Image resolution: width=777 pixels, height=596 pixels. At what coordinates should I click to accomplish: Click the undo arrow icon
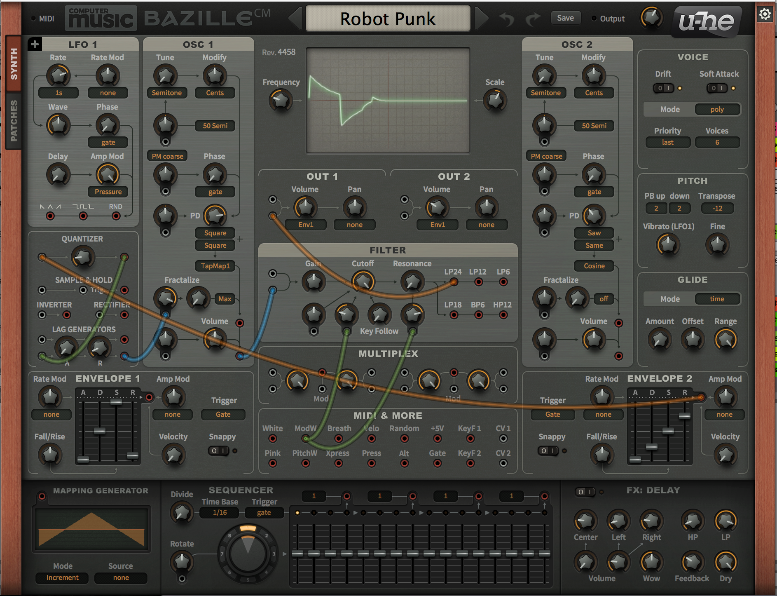click(507, 19)
